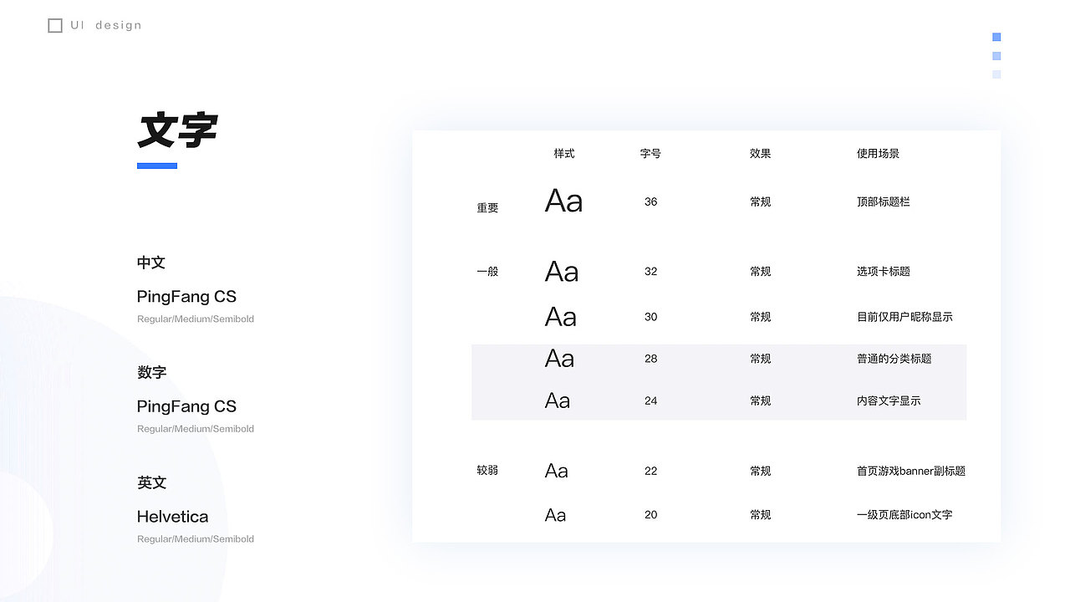This screenshot has width=1070, height=602.
Task: Click the 中文 section label
Action: click(x=151, y=263)
